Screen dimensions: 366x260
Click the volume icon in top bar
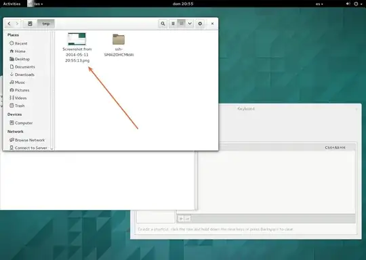348,4
